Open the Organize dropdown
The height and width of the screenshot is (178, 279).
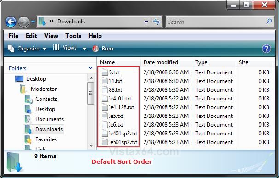tap(27, 49)
